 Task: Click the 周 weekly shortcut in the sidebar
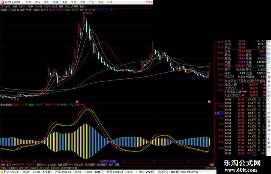269,126
